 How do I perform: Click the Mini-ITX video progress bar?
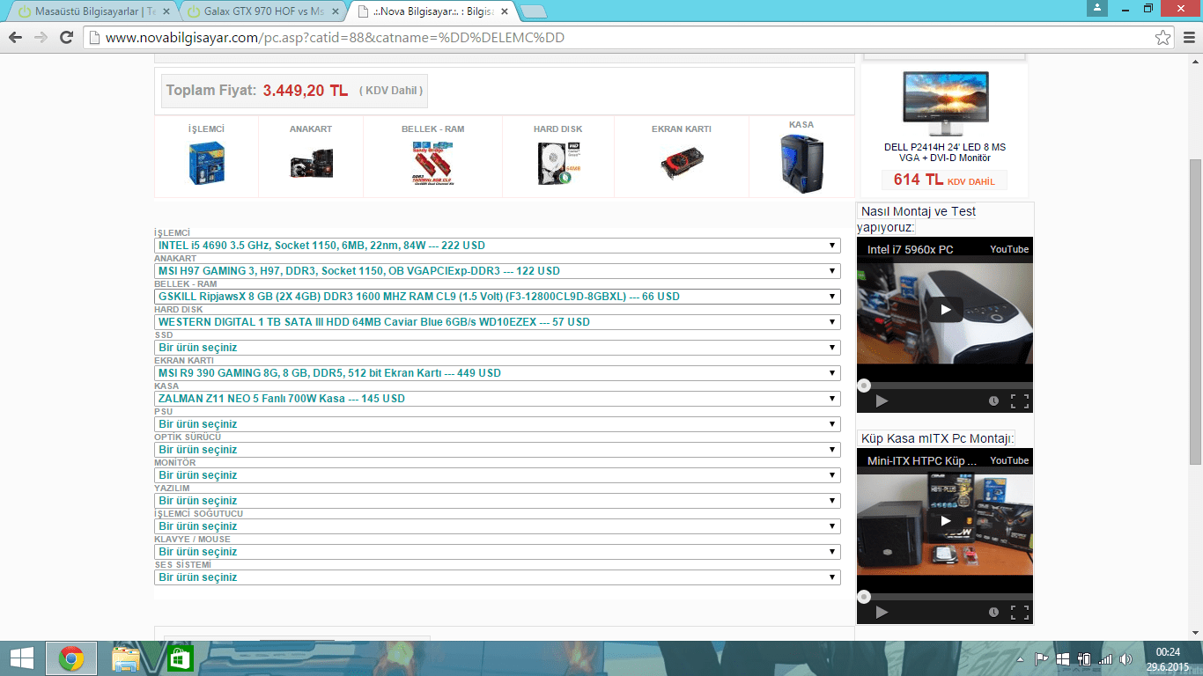pos(945,597)
